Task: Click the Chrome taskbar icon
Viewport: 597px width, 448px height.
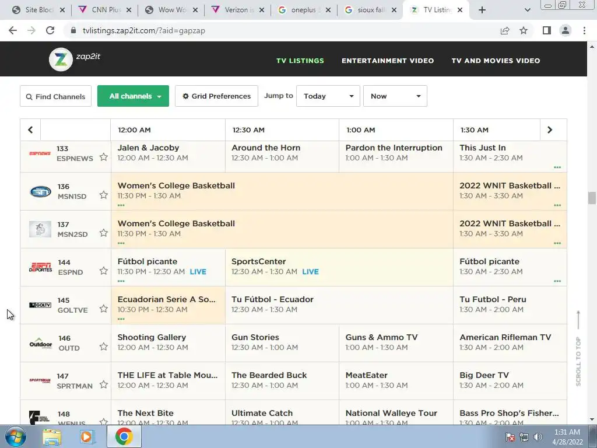Action: [124, 436]
